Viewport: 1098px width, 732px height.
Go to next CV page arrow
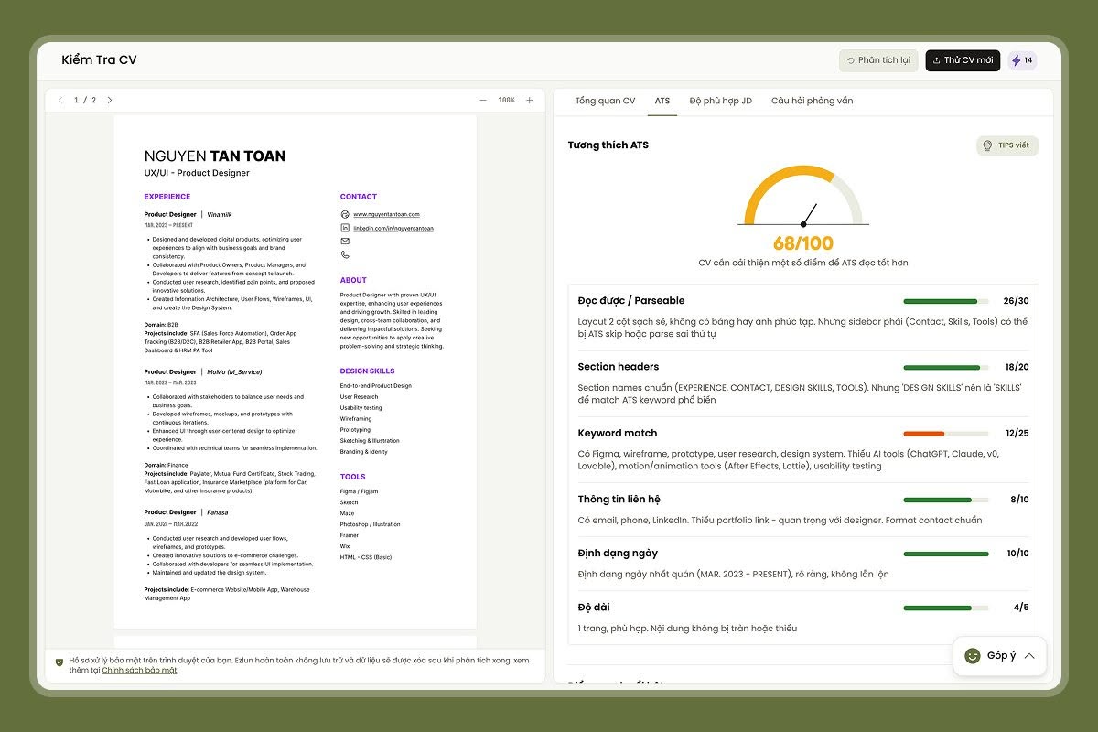pos(110,101)
